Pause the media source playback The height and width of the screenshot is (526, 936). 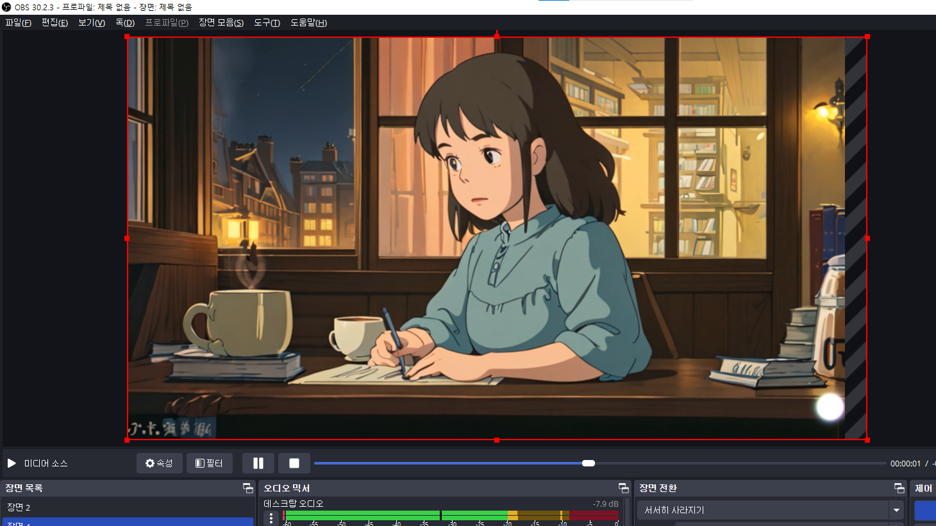pos(258,463)
